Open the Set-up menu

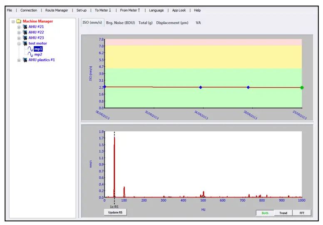click(81, 10)
